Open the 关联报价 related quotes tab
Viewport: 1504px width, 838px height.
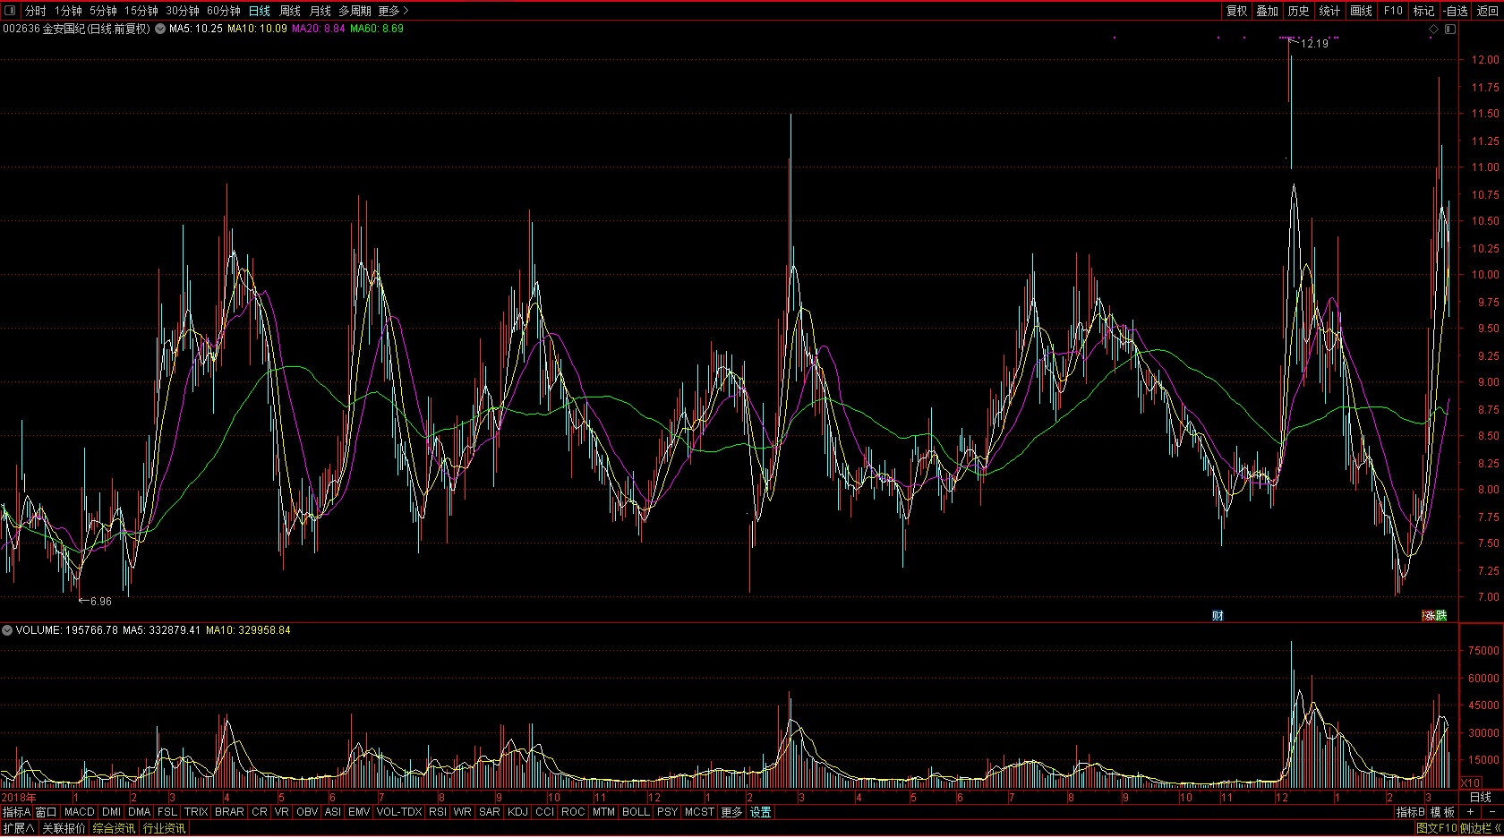click(x=64, y=828)
